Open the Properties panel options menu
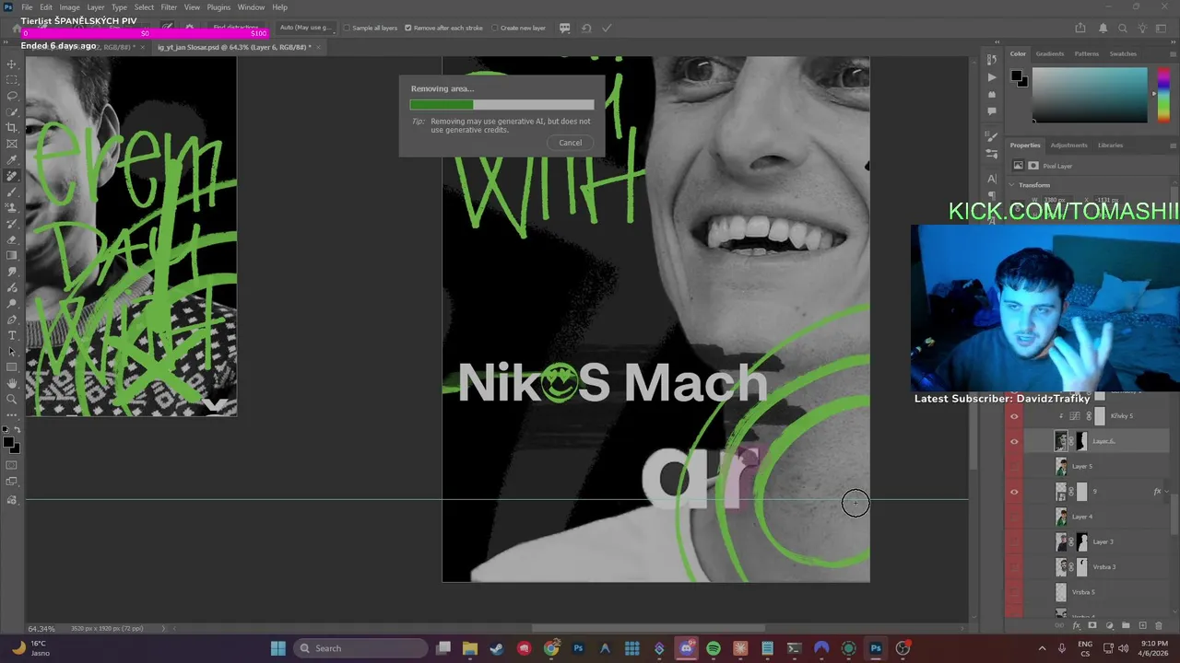 1173,145
